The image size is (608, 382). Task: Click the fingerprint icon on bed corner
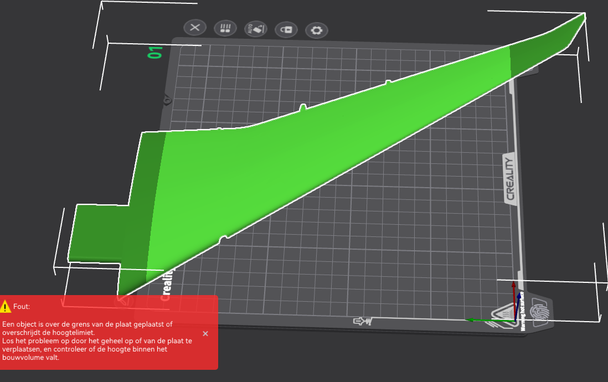pos(539,310)
